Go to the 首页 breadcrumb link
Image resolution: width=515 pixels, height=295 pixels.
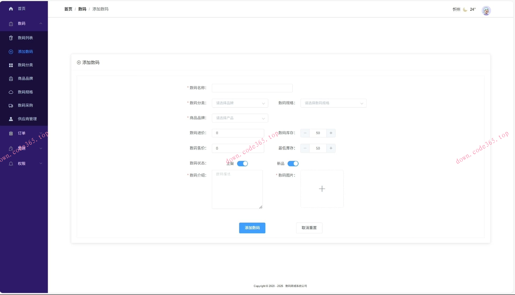tap(68, 9)
